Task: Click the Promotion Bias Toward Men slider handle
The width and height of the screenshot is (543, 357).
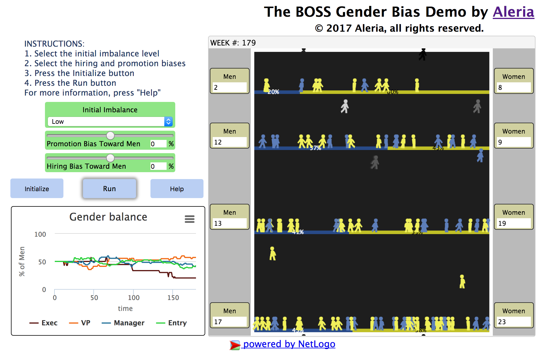Action: pyautogui.click(x=110, y=135)
